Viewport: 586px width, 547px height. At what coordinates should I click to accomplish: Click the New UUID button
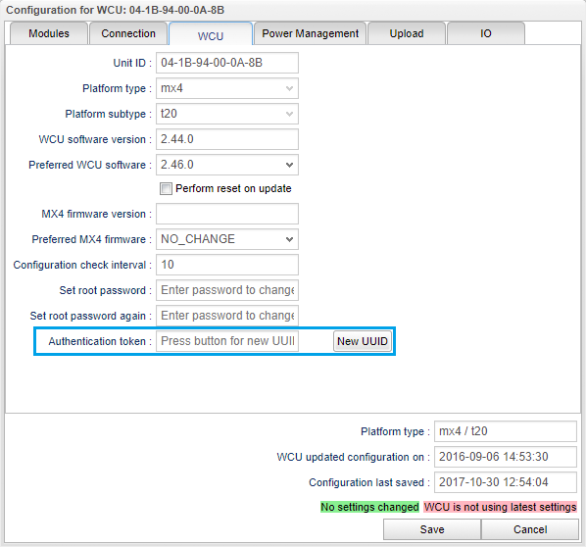point(363,341)
